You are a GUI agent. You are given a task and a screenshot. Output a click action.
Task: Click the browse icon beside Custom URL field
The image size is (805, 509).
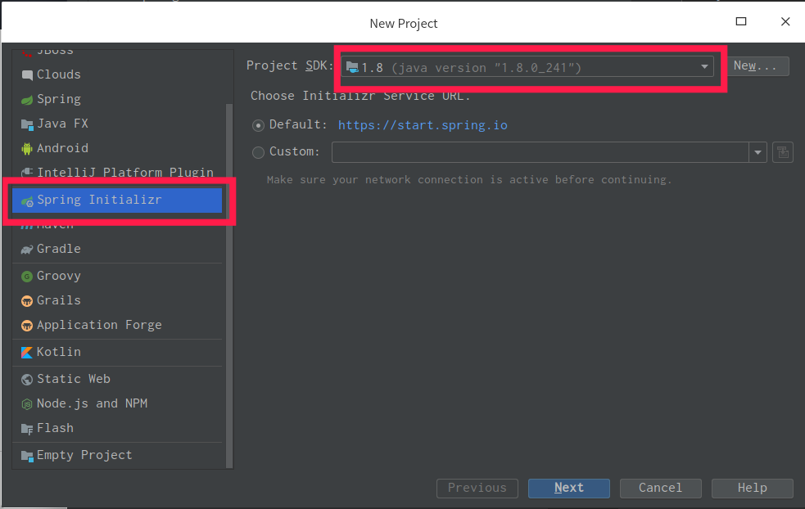coord(782,152)
